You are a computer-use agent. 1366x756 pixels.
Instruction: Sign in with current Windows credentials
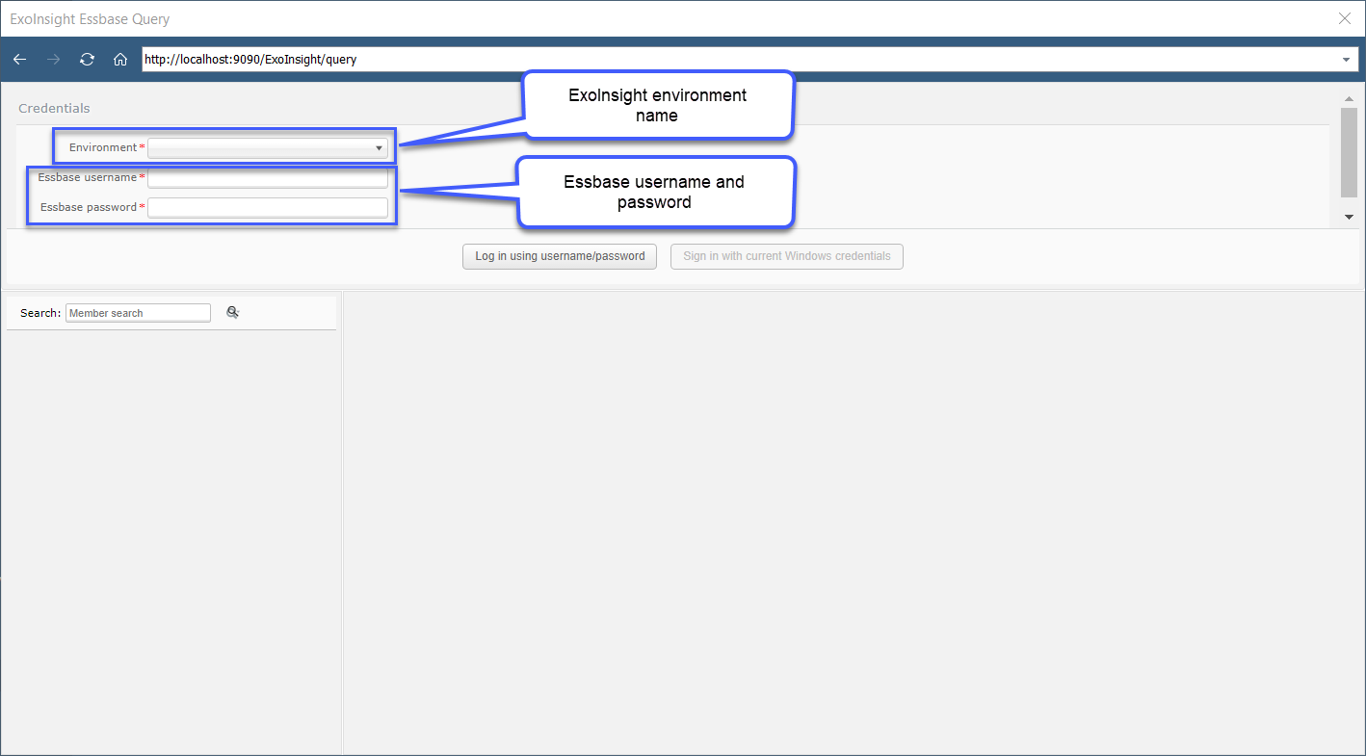[x=787, y=256]
